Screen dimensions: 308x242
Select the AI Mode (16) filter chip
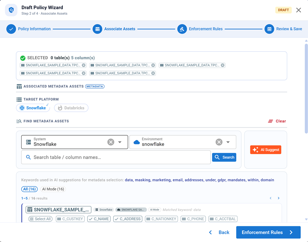(53, 189)
